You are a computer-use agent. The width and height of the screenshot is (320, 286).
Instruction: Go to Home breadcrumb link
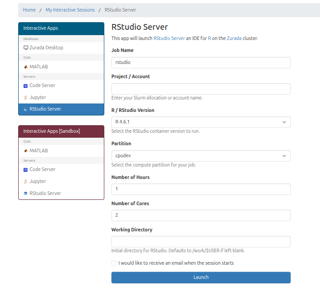pos(29,10)
